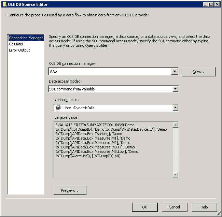
Task: Click the Variable Value label
Action: click(x=67, y=117)
